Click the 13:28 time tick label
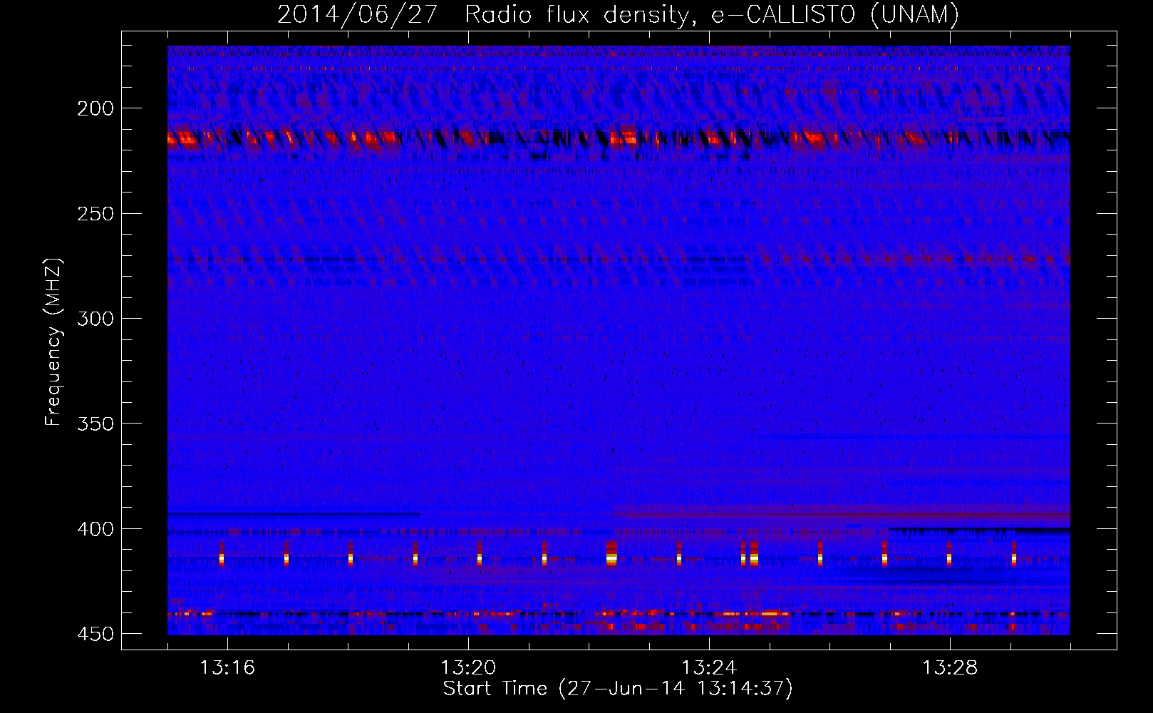 [950, 667]
